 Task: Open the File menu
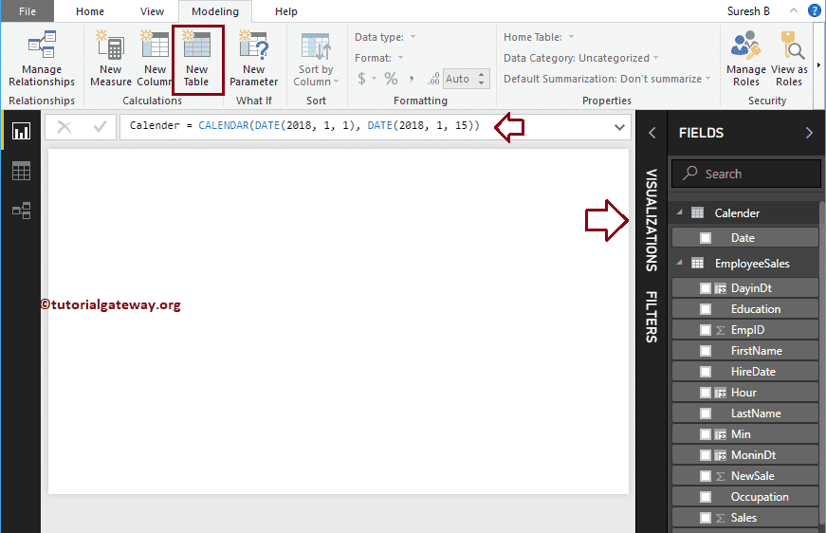(28, 11)
